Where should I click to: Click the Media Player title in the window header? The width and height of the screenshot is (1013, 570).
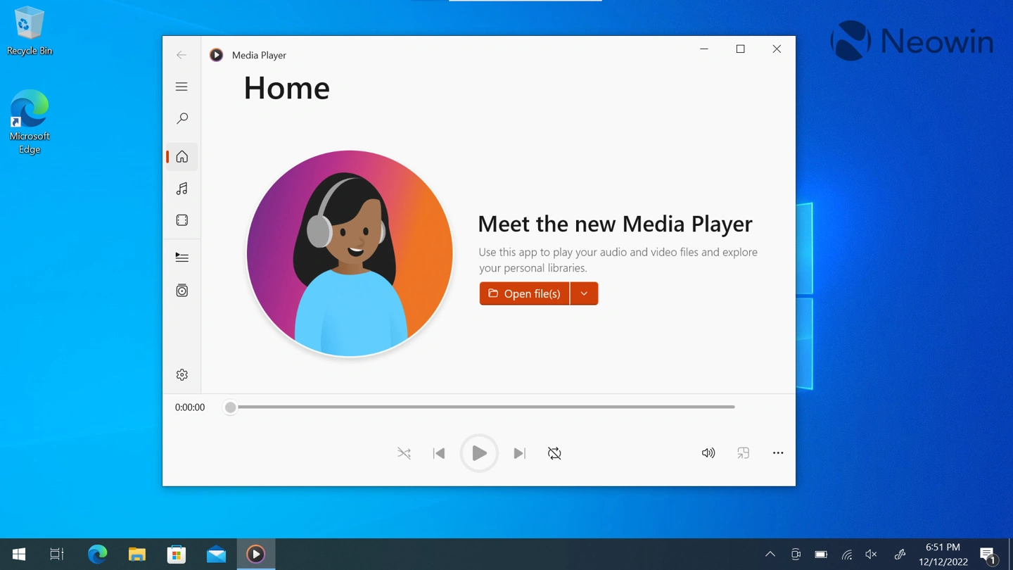tap(259, 55)
